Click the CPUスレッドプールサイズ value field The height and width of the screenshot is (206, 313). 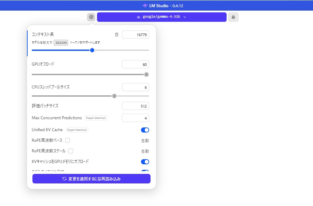click(x=136, y=87)
